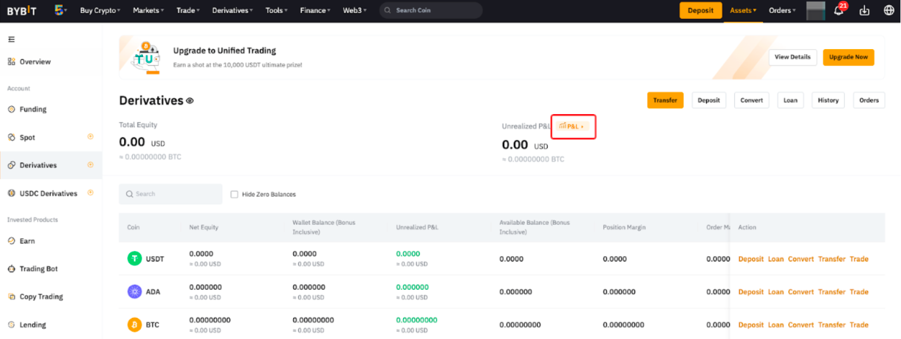This screenshot has height=339, width=901.
Task: Open notifications bell
Action: 839,10
